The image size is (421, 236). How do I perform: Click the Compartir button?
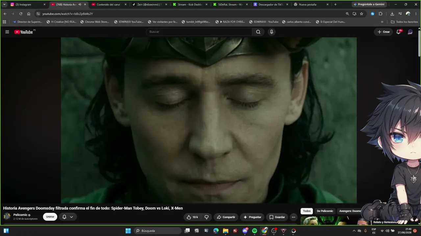tap(226, 217)
